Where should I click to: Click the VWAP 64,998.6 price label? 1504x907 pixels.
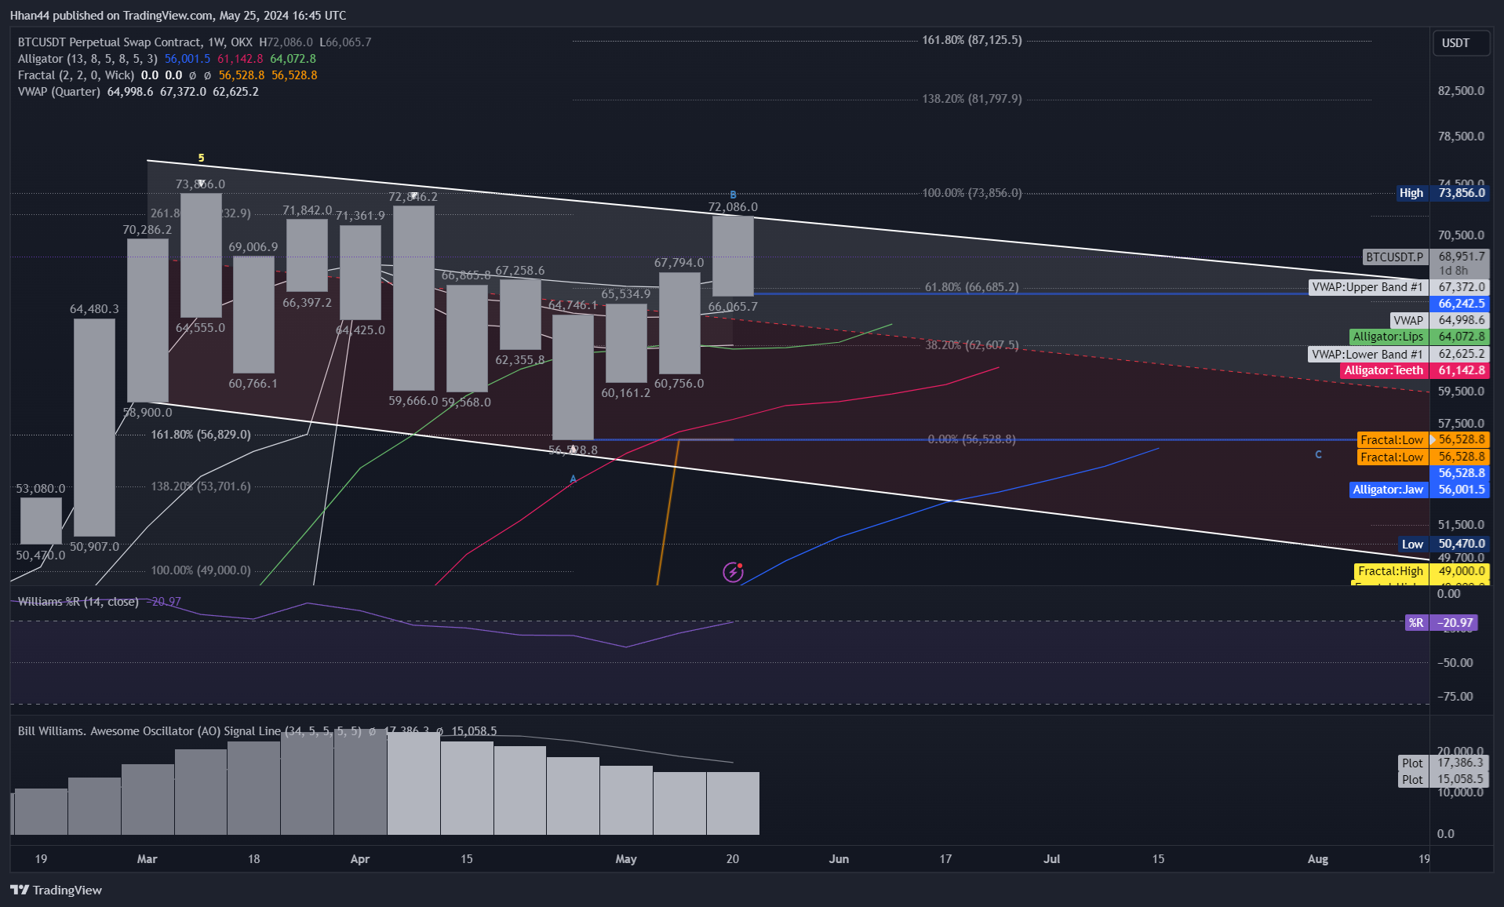pos(1440,320)
